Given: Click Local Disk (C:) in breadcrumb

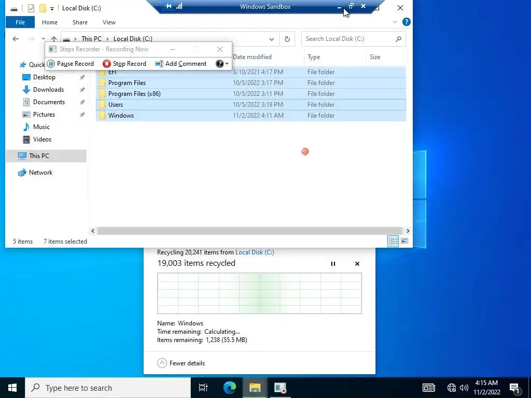Looking at the screenshot, I should [x=133, y=39].
